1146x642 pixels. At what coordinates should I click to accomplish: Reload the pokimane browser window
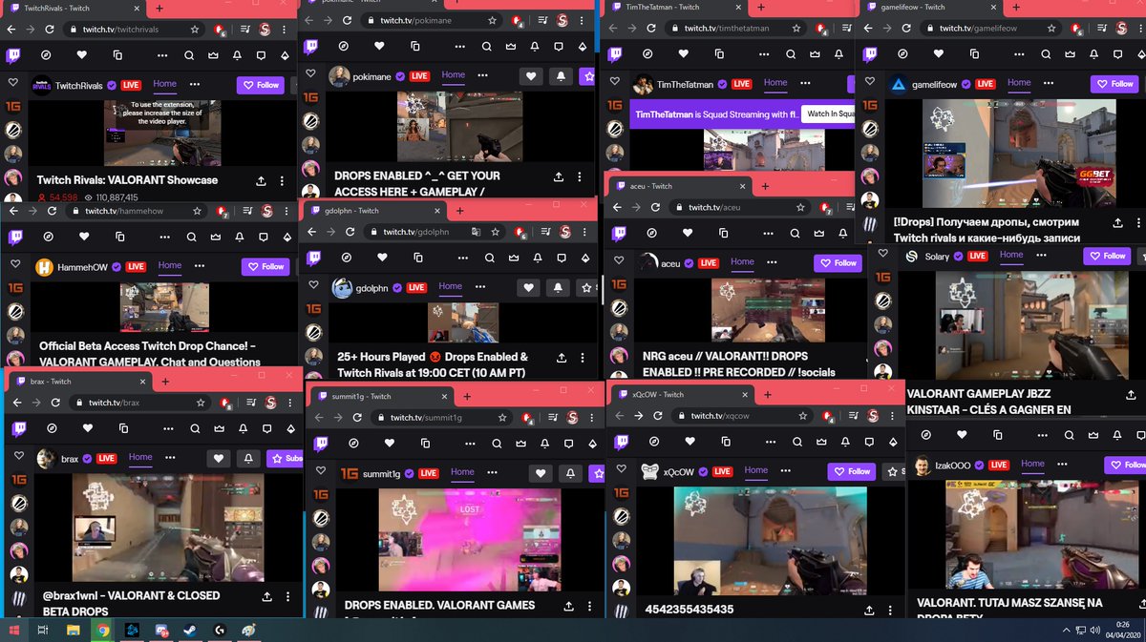pos(346,20)
